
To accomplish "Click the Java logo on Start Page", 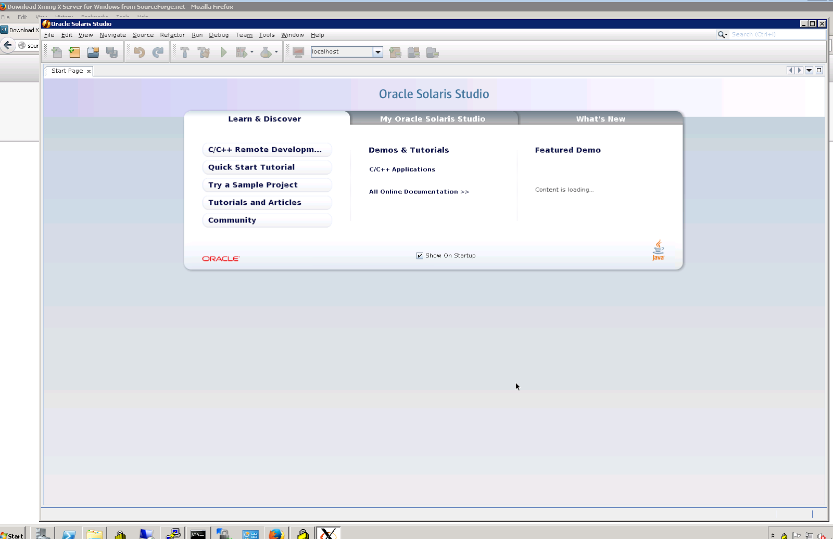I will pos(658,250).
